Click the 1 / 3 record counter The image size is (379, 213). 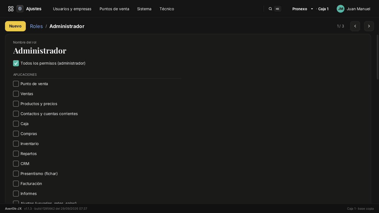[x=340, y=26]
